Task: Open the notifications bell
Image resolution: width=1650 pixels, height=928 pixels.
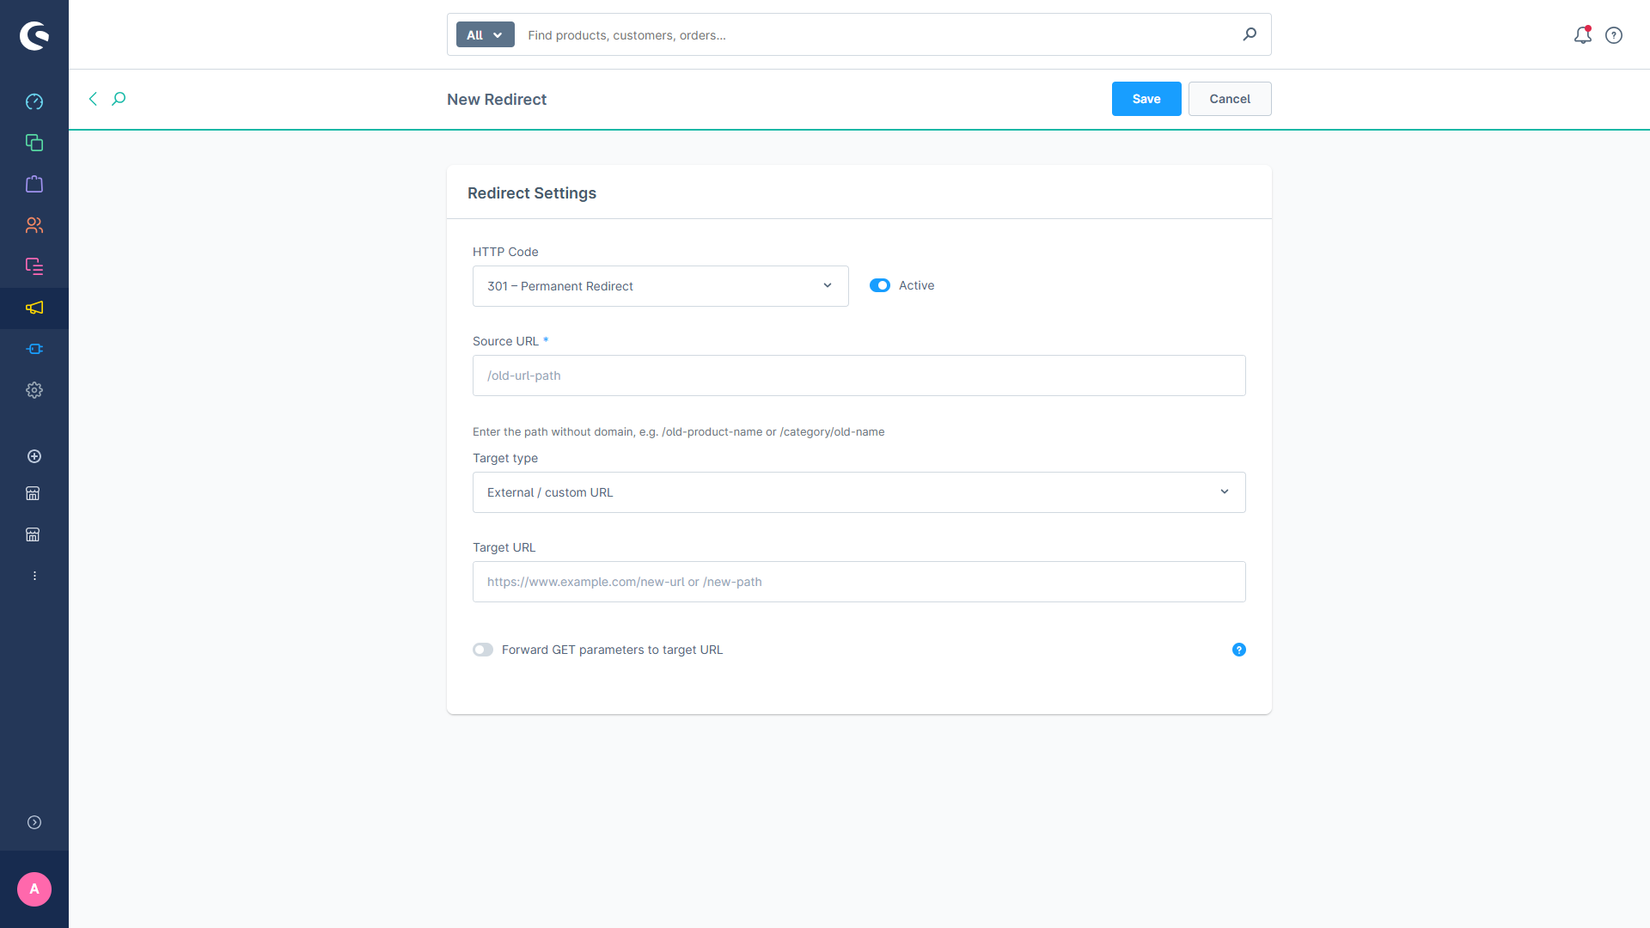Action: (1583, 35)
